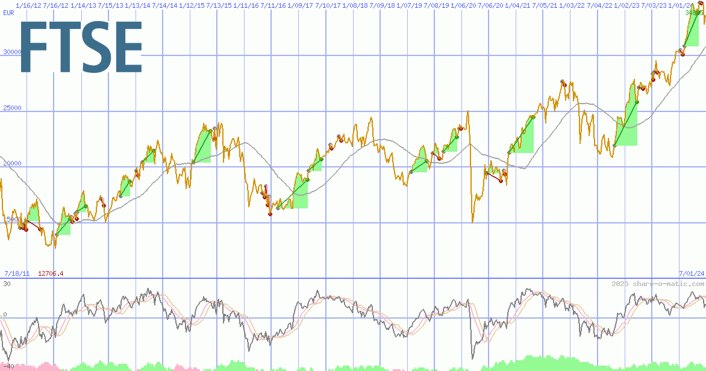Click the FTSE chart title

81,48
